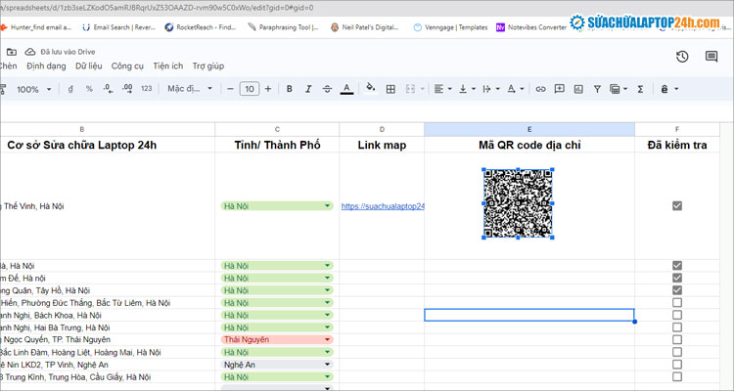The image size is (734, 391).
Task: Select column C header
Action: 277,130
